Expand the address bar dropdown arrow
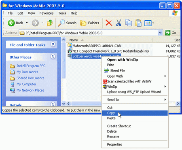This screenshot has width=182, height=150. (x=160, y=33)
